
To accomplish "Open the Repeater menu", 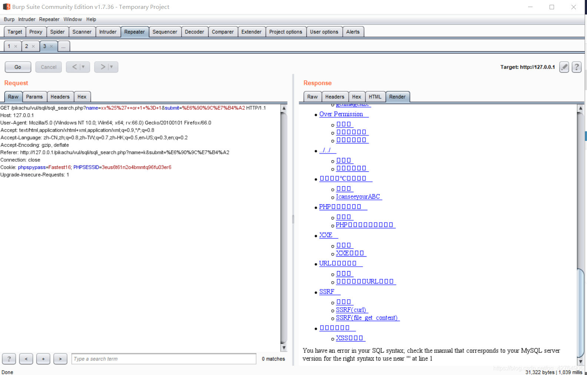I will click(49, 19).
